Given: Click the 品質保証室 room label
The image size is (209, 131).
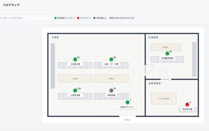Looking at the screenshot, I should (x=154, y=83).
